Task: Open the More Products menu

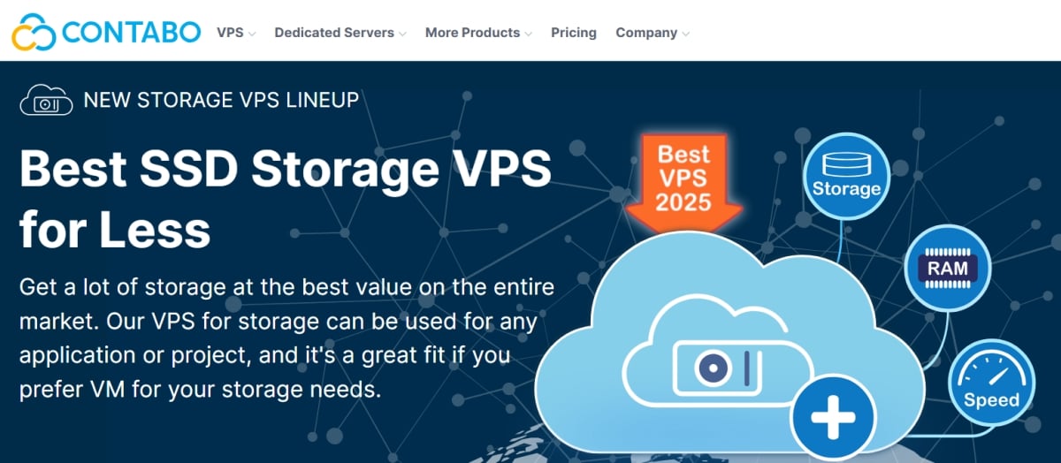Action: coord(472,33)
